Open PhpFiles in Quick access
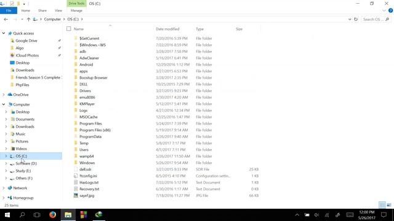Image resolution: width=394 pixels, height=221 pixels. (x=22, y=85)
